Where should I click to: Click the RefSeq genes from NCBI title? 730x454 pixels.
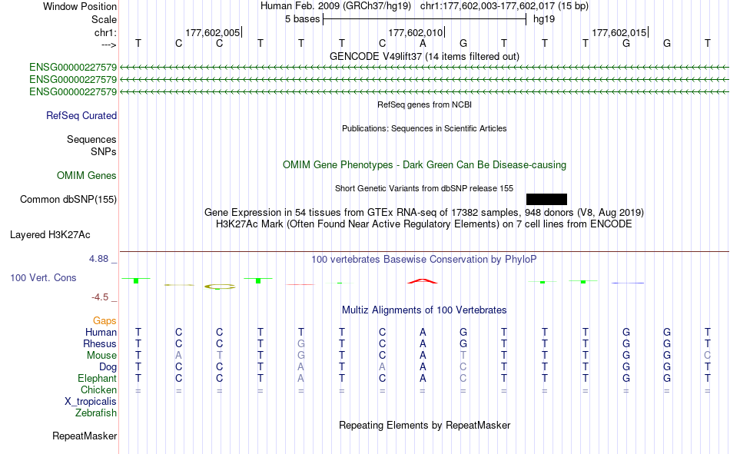point(424,104)
